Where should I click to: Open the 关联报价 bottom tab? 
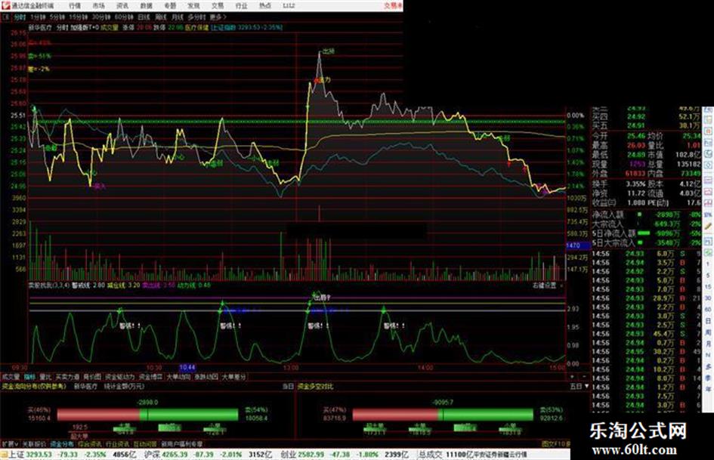pos(34,443)
